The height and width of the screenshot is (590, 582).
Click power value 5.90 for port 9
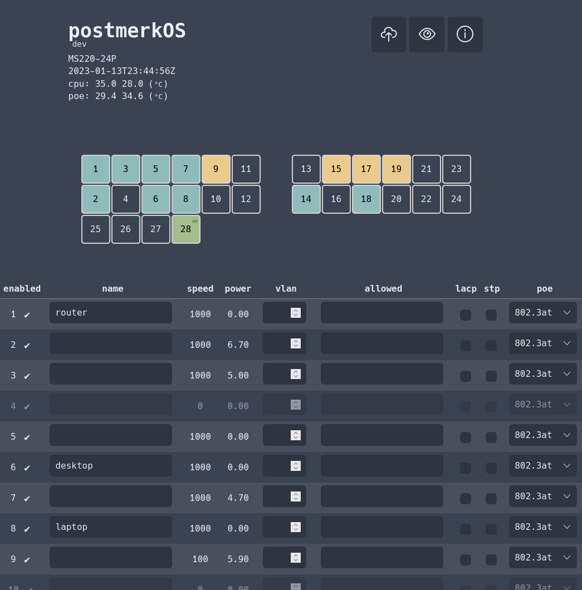(x=238, y=559)
